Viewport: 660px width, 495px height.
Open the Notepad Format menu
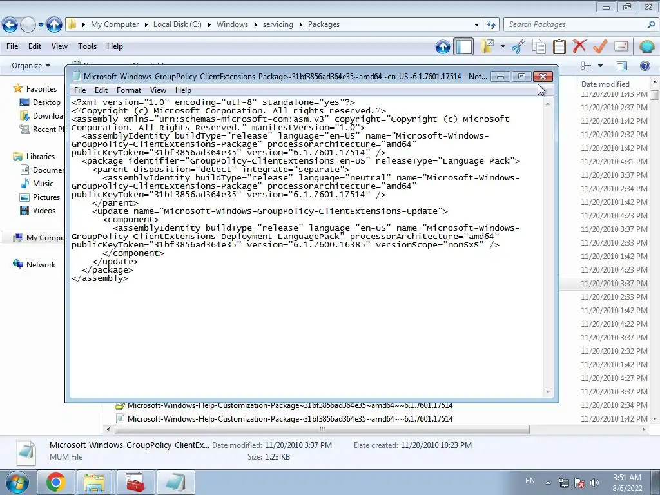click(129, 90)
